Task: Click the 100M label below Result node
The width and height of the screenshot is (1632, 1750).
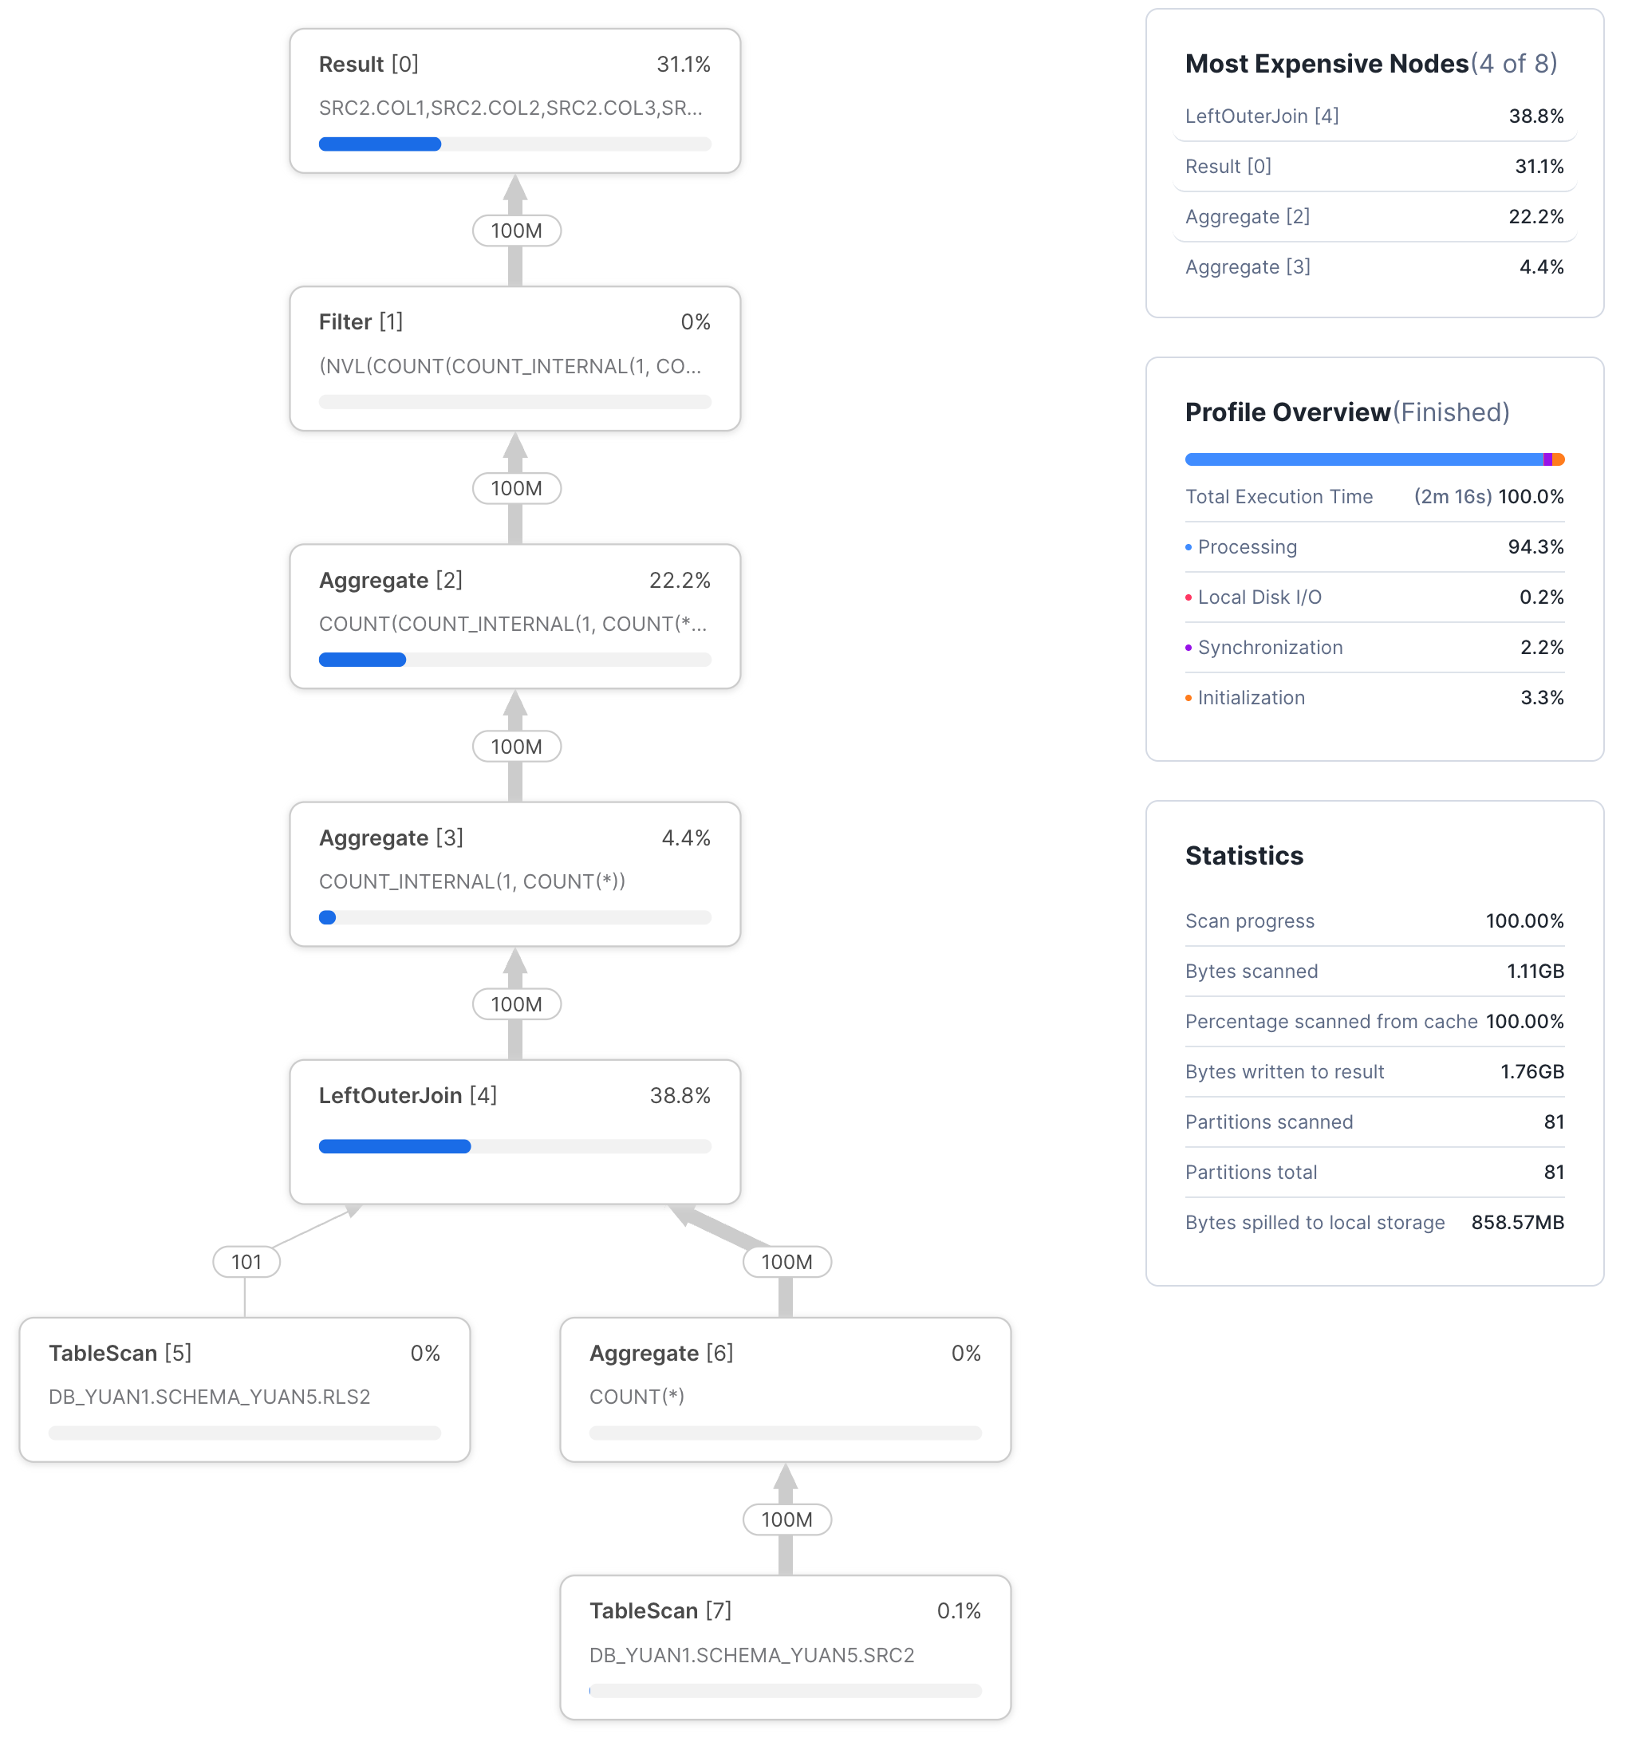Action: (516, 231)
